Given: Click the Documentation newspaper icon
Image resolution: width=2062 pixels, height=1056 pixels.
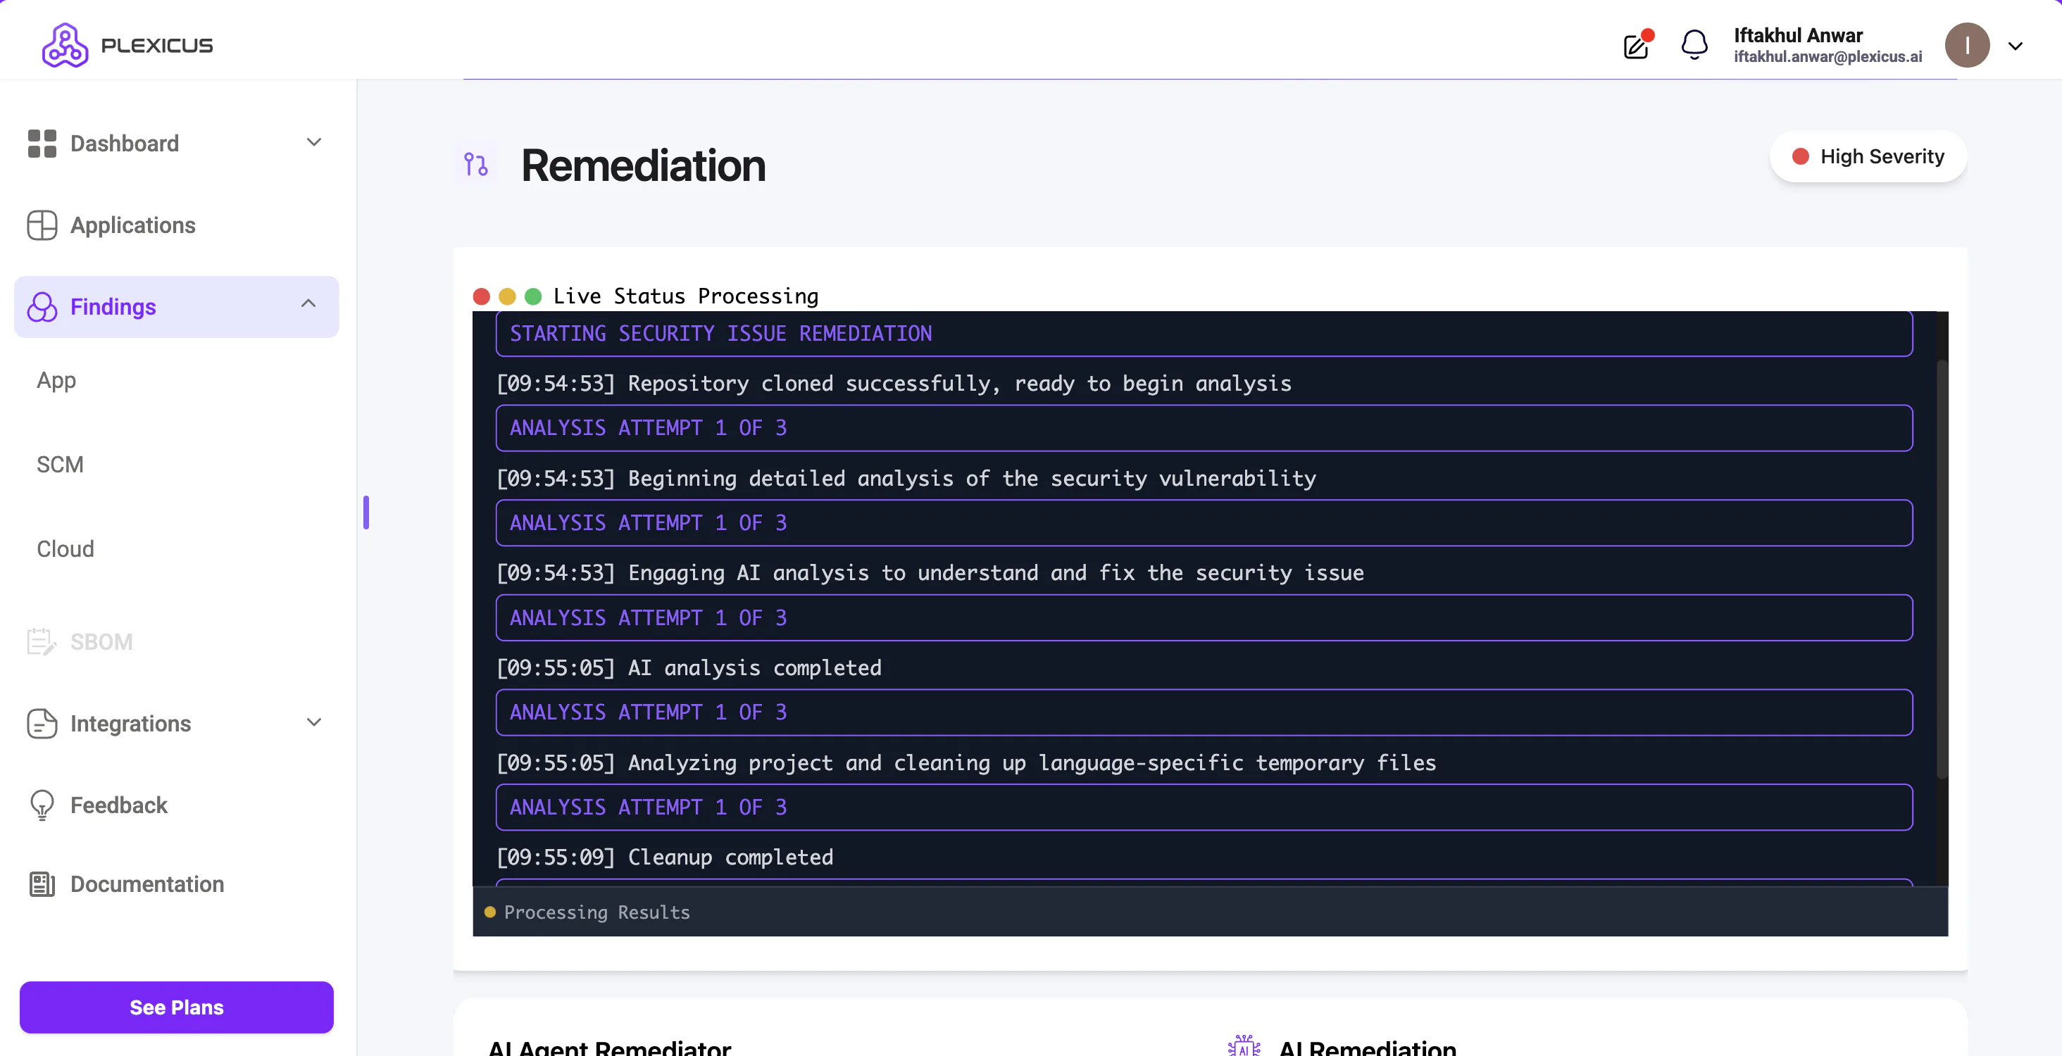Looking at the screenshot, I should 42,884.
